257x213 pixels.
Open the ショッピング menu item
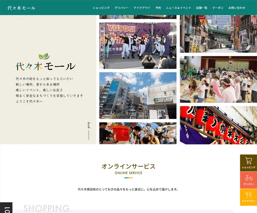pos(101,8)
